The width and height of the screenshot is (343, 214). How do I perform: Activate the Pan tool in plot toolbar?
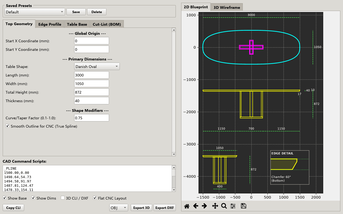215,206
